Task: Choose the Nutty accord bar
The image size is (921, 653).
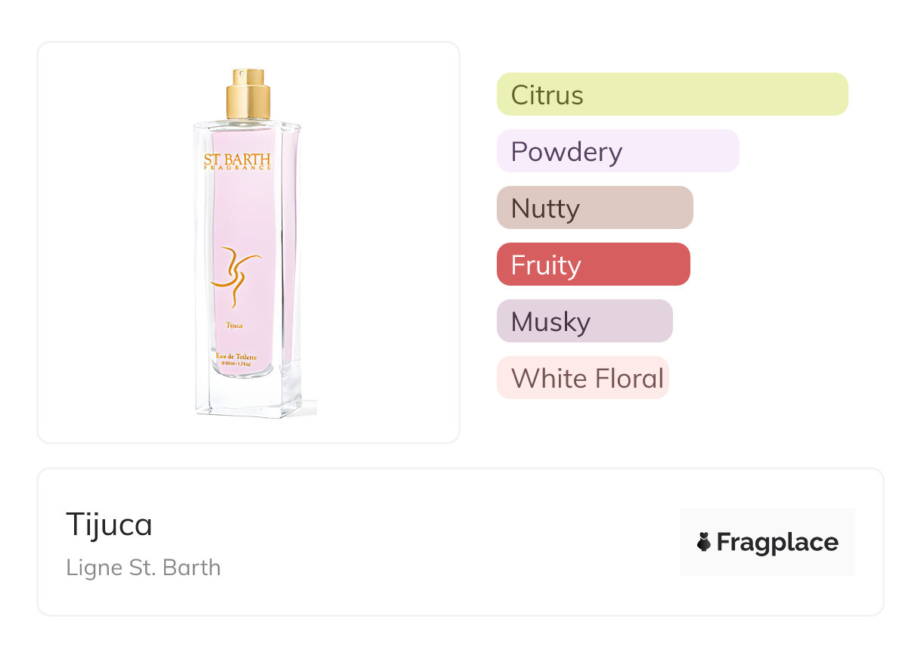Action: (x=594, y=208)
